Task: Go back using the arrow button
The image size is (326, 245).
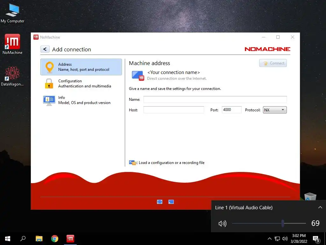Action: click(x=45, y=49)
